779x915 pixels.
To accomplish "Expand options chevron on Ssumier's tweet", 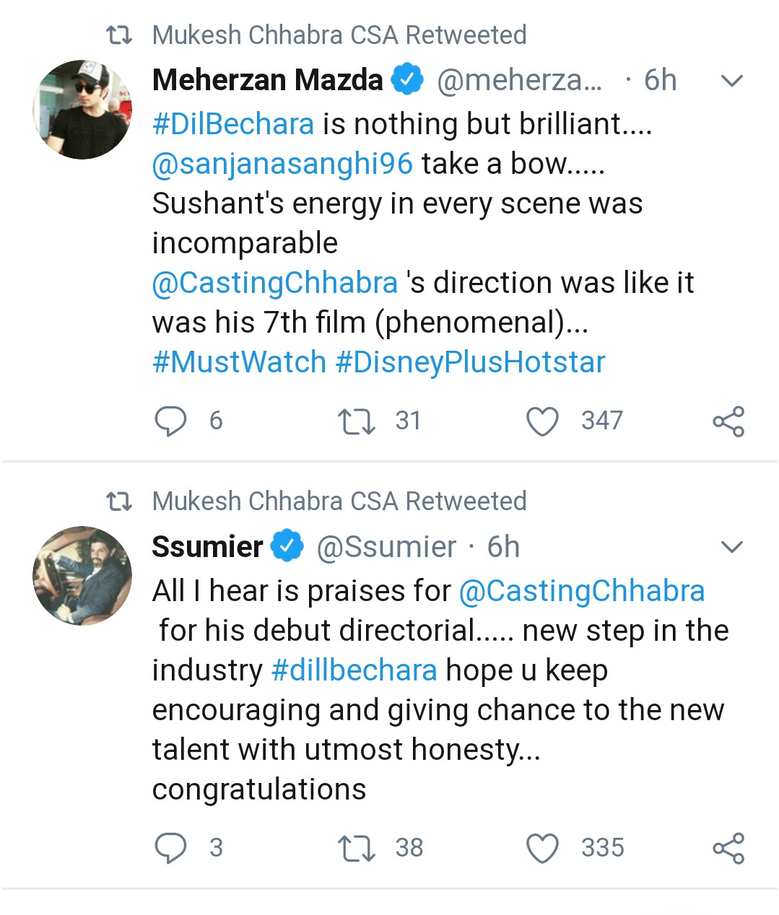I will pos(732,547).
